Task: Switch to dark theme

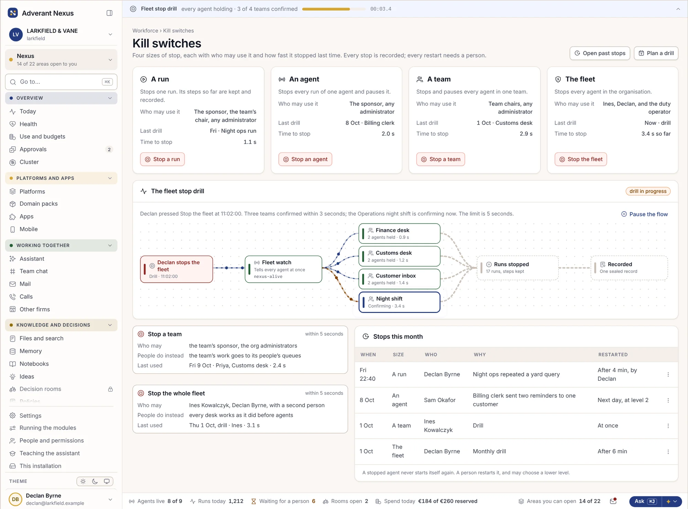Action: (95, 481)
